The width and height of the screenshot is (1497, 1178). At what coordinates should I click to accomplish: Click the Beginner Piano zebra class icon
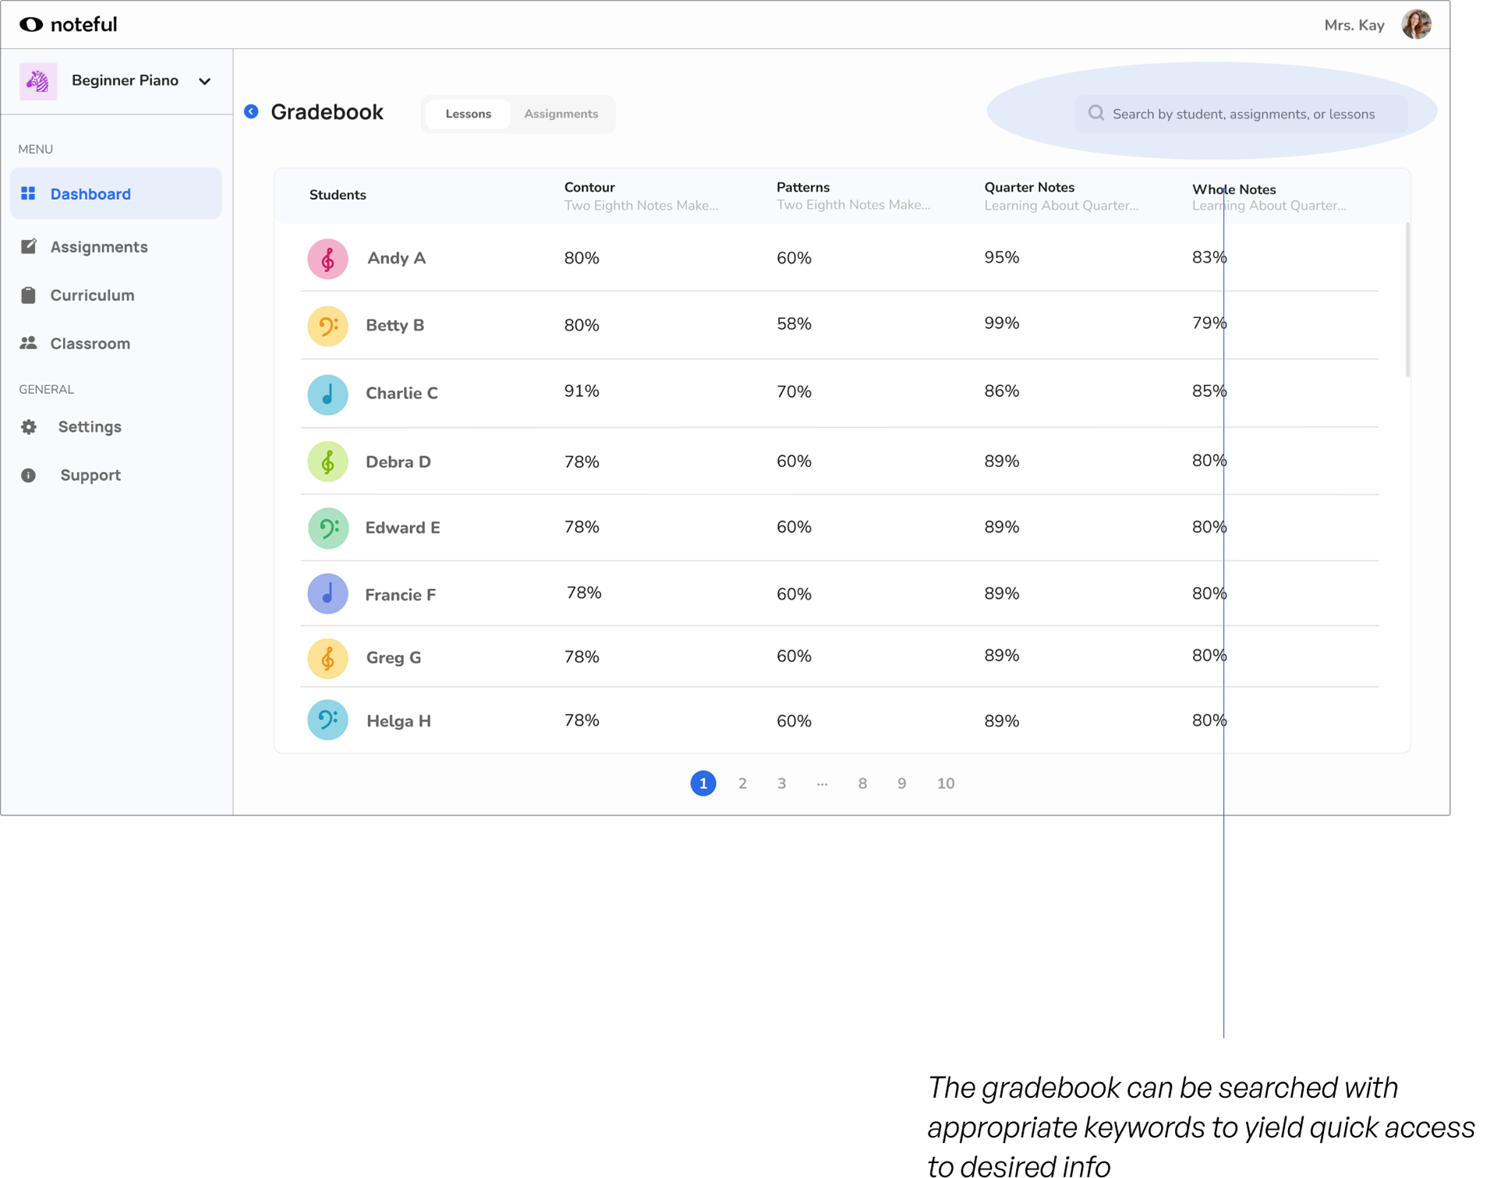[38, 81]
